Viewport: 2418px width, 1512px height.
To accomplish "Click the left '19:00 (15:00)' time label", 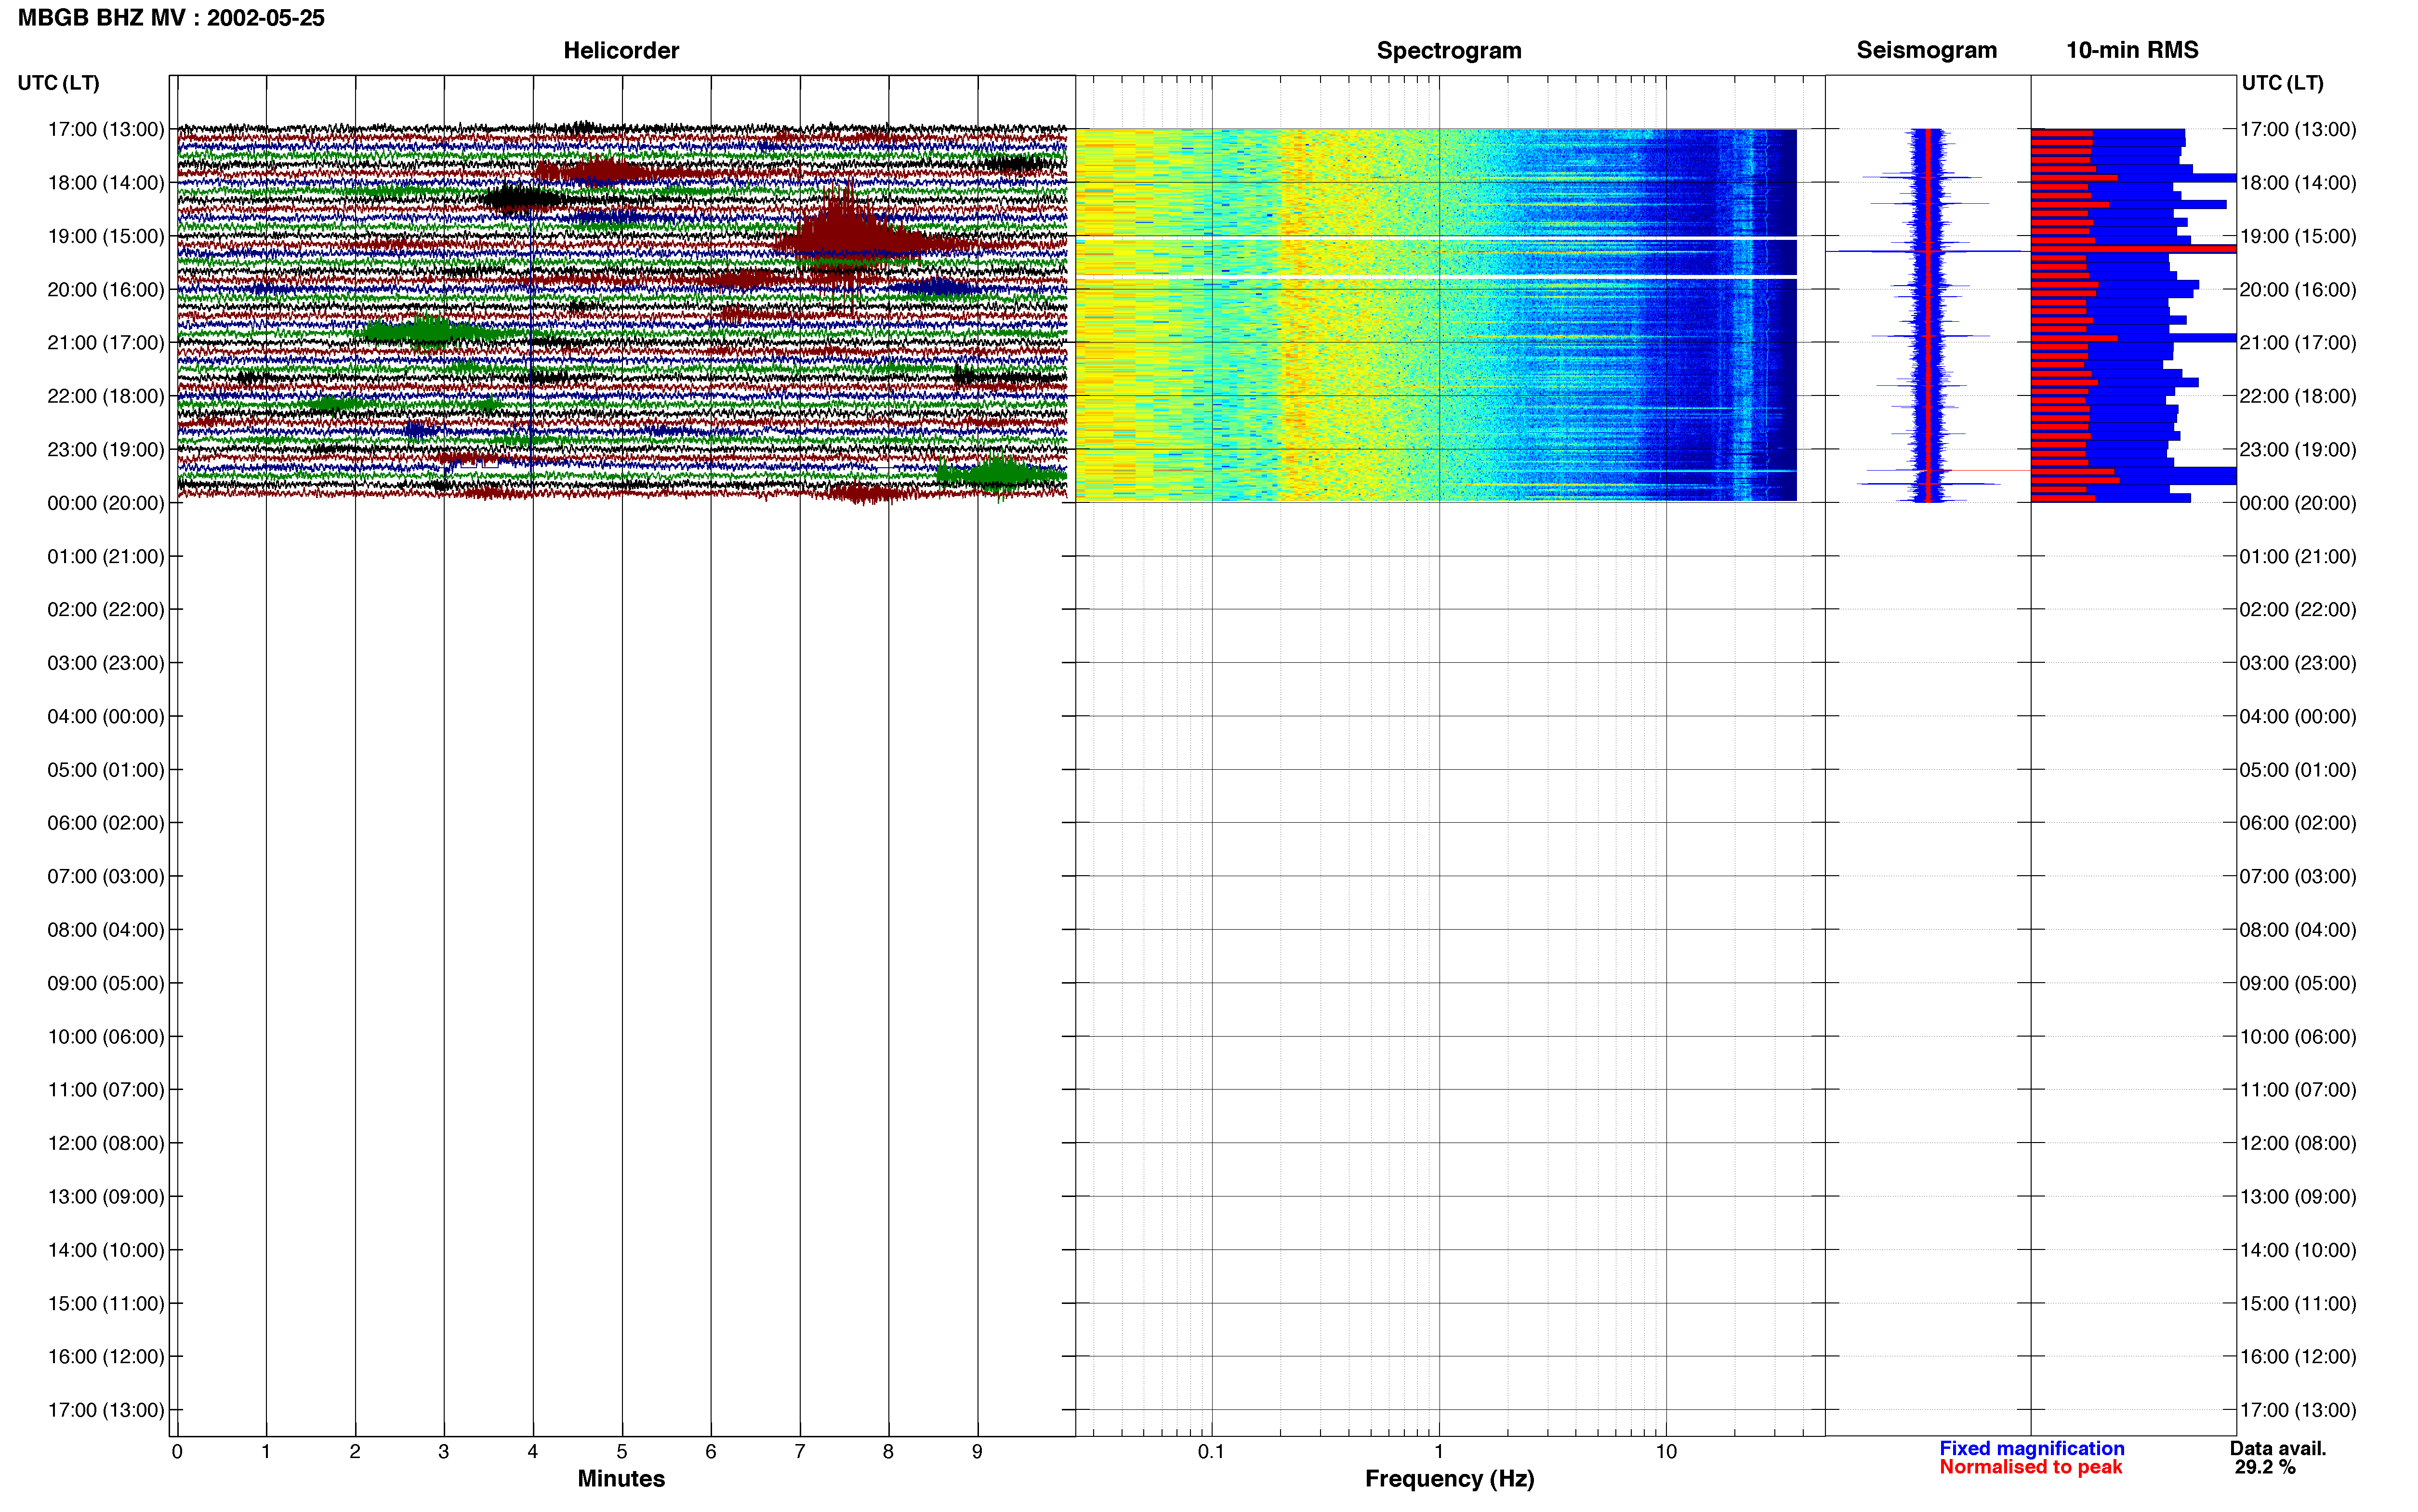I will [x=106, y=236].
